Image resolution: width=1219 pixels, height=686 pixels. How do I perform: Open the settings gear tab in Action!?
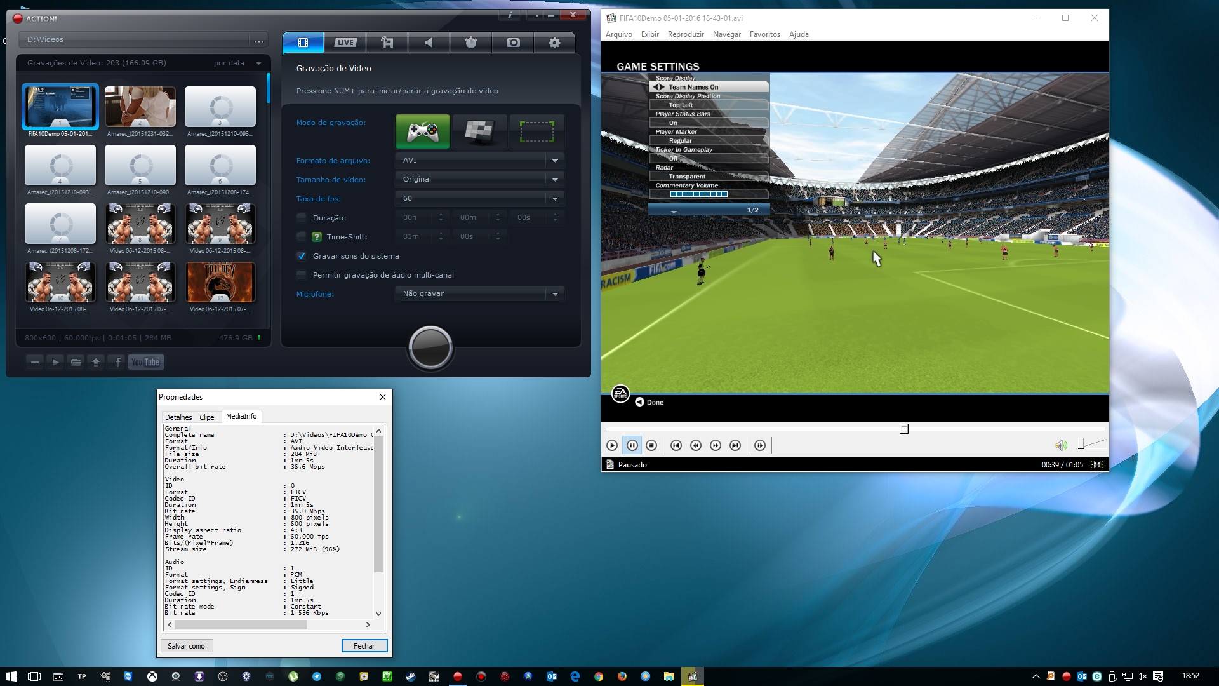[x=554, y=43]
